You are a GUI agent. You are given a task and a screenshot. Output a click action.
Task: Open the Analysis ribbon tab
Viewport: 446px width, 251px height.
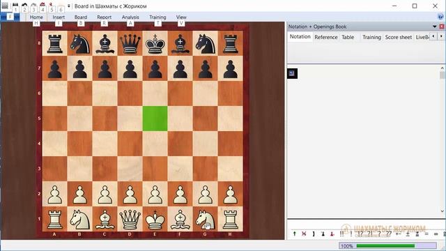click(130, 17)
